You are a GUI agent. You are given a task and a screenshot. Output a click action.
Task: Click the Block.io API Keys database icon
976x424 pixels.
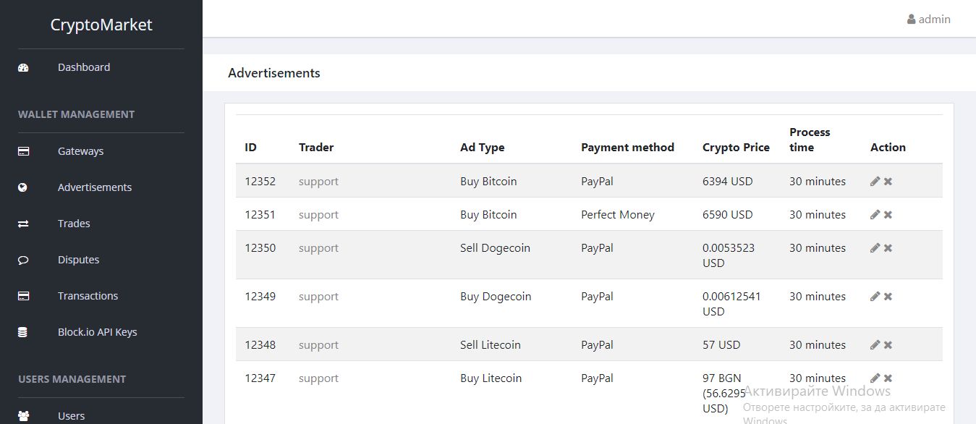coord(23,332)
